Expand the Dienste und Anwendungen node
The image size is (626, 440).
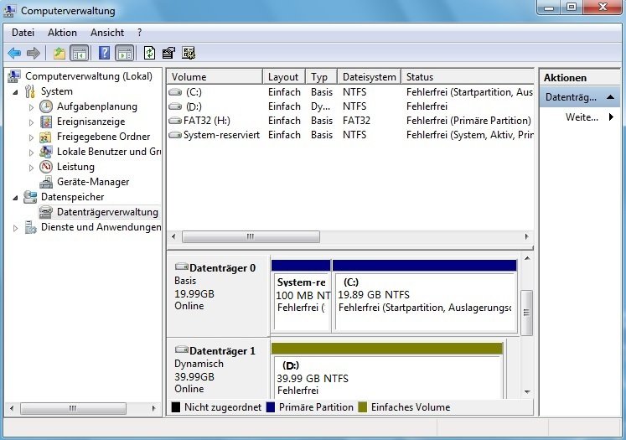point(16,229)
